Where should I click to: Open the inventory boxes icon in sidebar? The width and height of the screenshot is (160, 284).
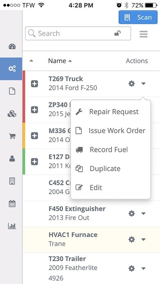point(12,114)
